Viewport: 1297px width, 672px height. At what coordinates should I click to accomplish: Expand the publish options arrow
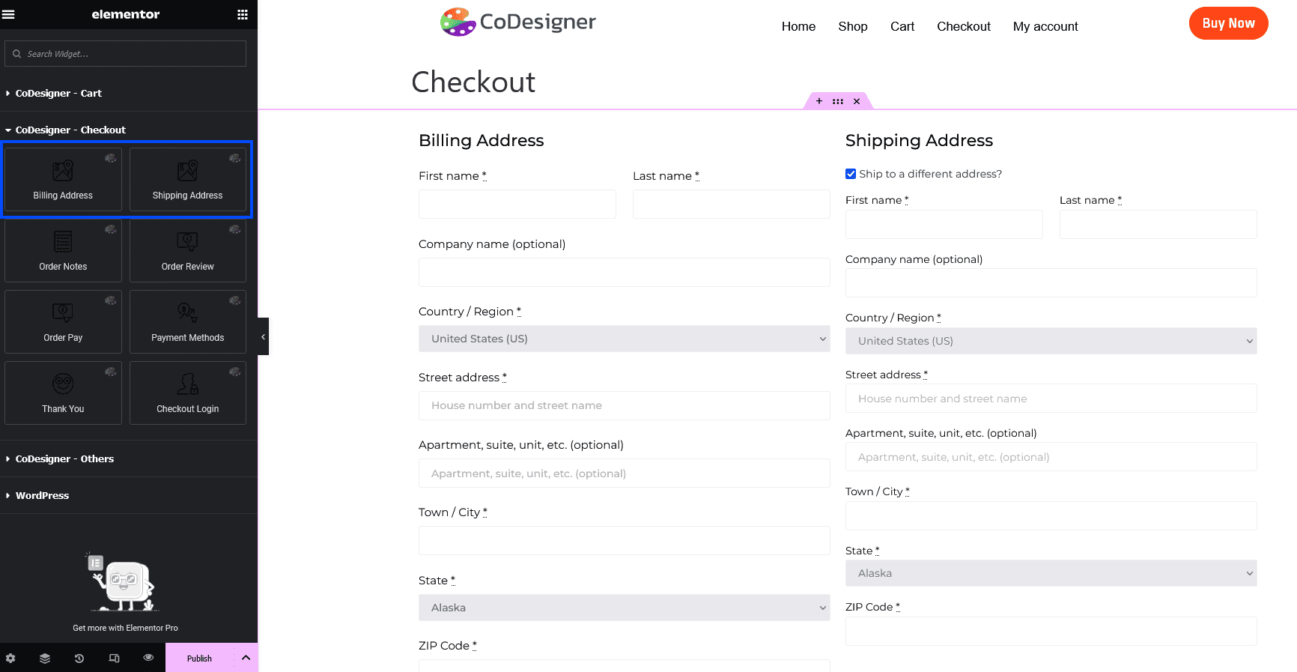pyautogui.click(x=246, y=658)
